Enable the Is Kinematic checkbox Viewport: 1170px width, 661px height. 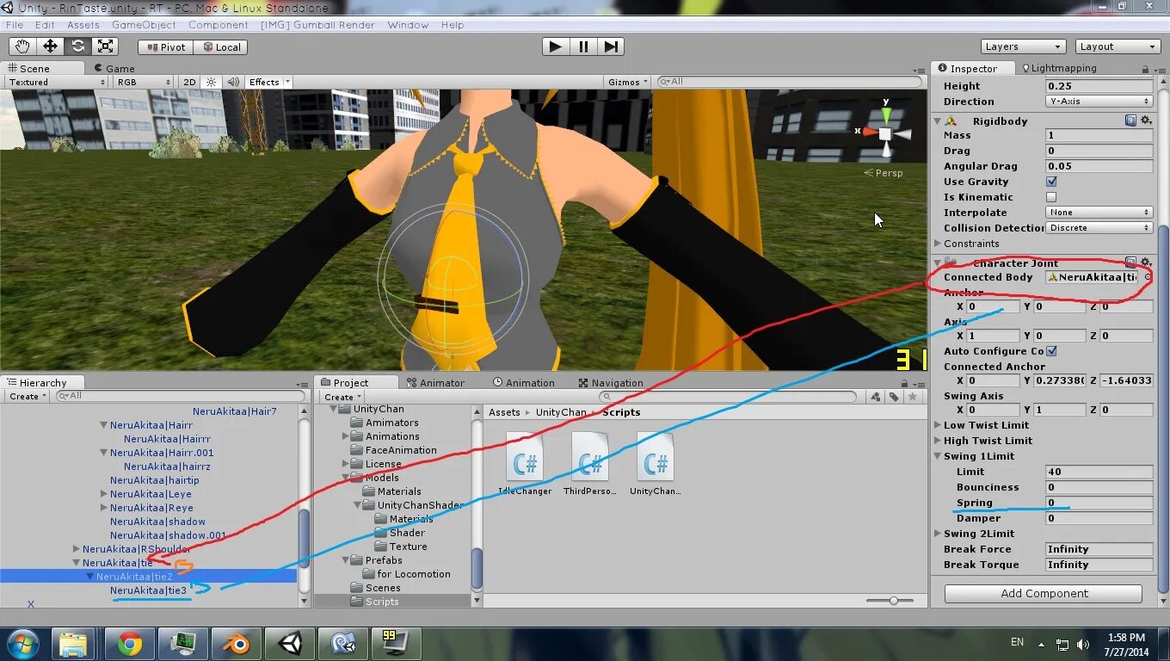click(x=1051, y=197)
